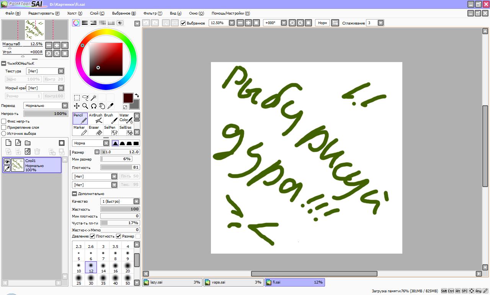
Task: Choose the rectangular selection tool
Action: click(x=77, y=98)
